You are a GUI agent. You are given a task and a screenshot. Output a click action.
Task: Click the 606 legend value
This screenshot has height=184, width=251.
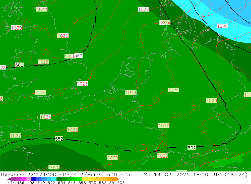point(121,182)
